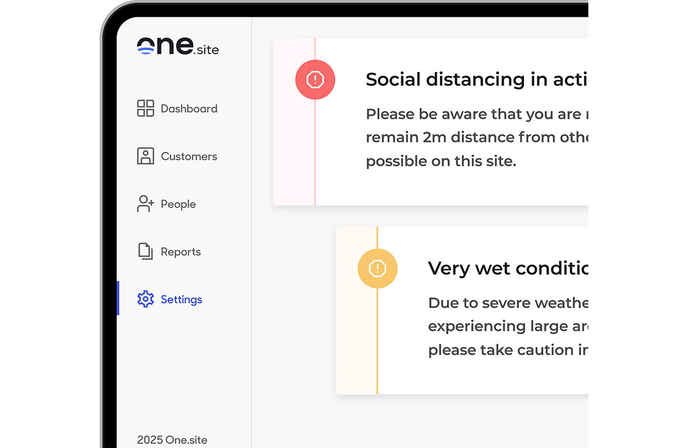The image size is (688, 448).
Task: Navigate to the Dashboard section
Action: point(189,108)
